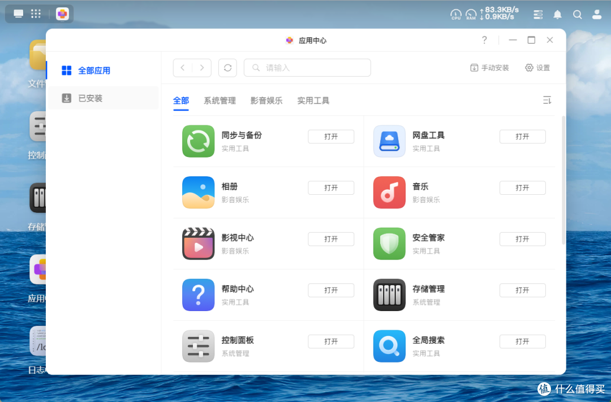Open the CPU usage monitor
Screen dimensions: 611x402
point(456,15)
